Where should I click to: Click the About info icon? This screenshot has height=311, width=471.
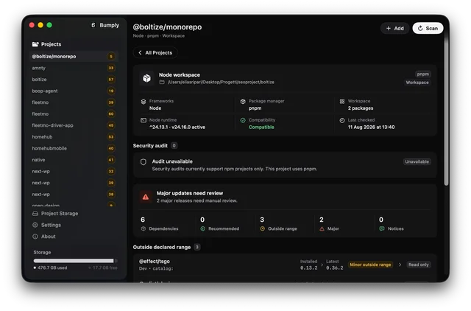coord(35,237)
